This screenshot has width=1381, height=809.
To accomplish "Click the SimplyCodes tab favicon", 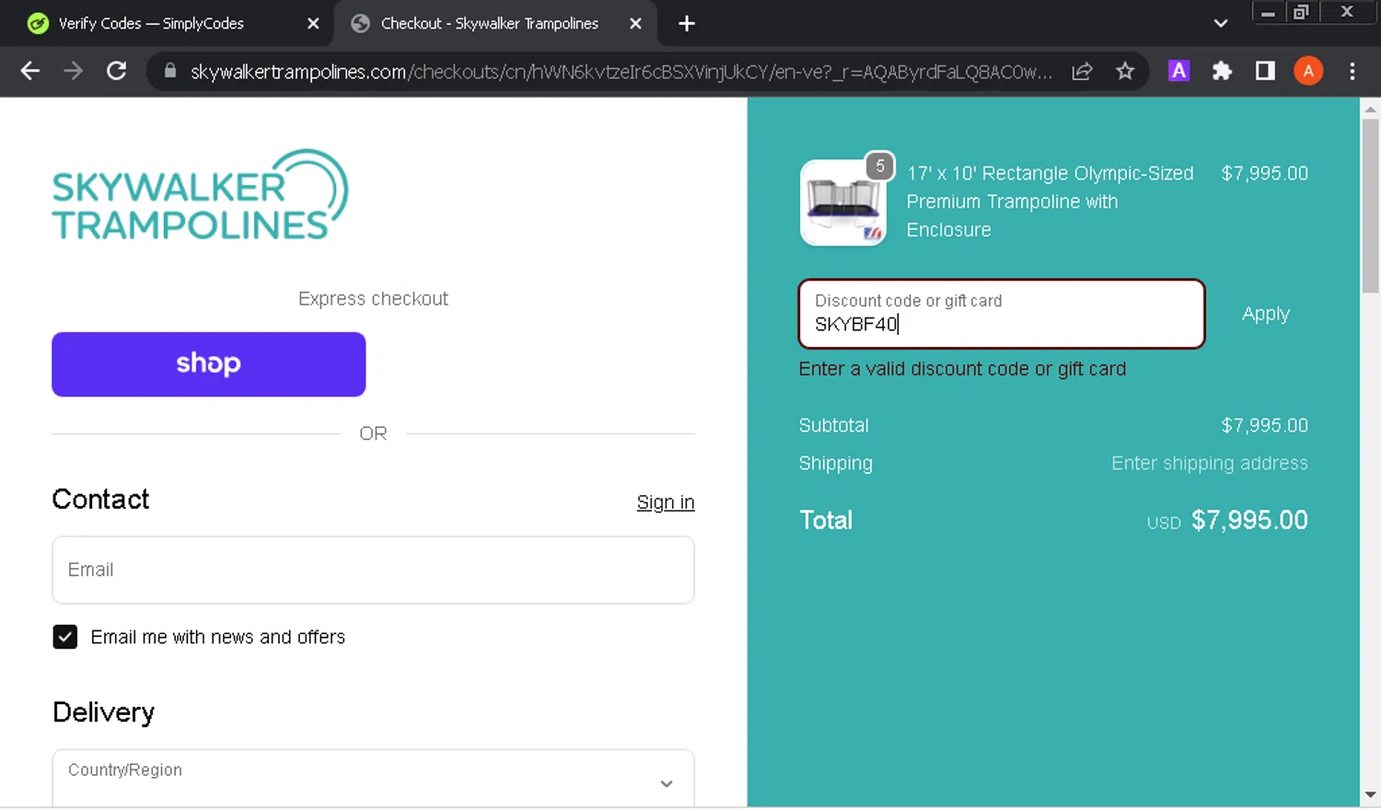I will [38, 24].
